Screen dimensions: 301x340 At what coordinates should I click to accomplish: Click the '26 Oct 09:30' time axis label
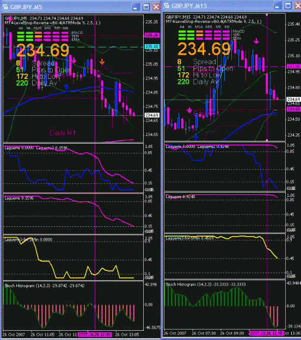click(x=232, y=333)
